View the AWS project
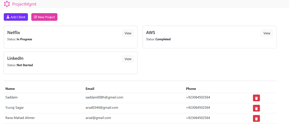The image size is (289, 139). pyautogui.click(x=267, y=33)
